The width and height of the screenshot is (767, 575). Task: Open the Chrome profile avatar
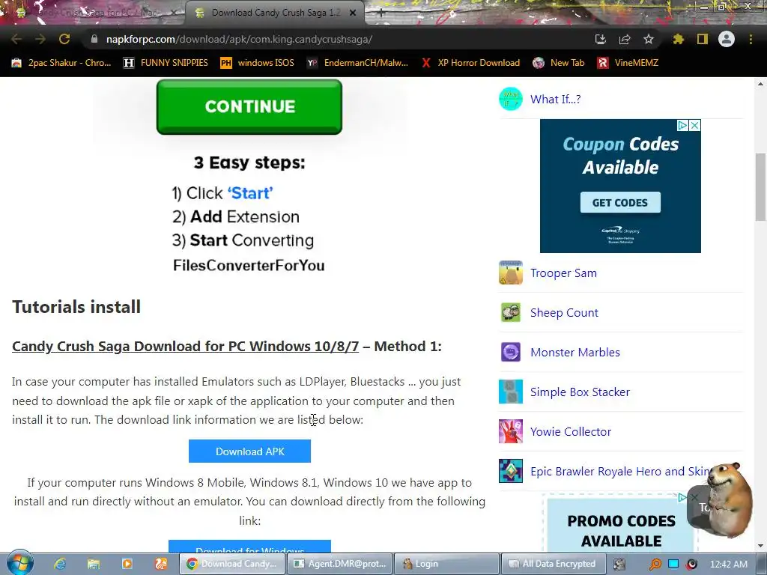coord(727,39)
